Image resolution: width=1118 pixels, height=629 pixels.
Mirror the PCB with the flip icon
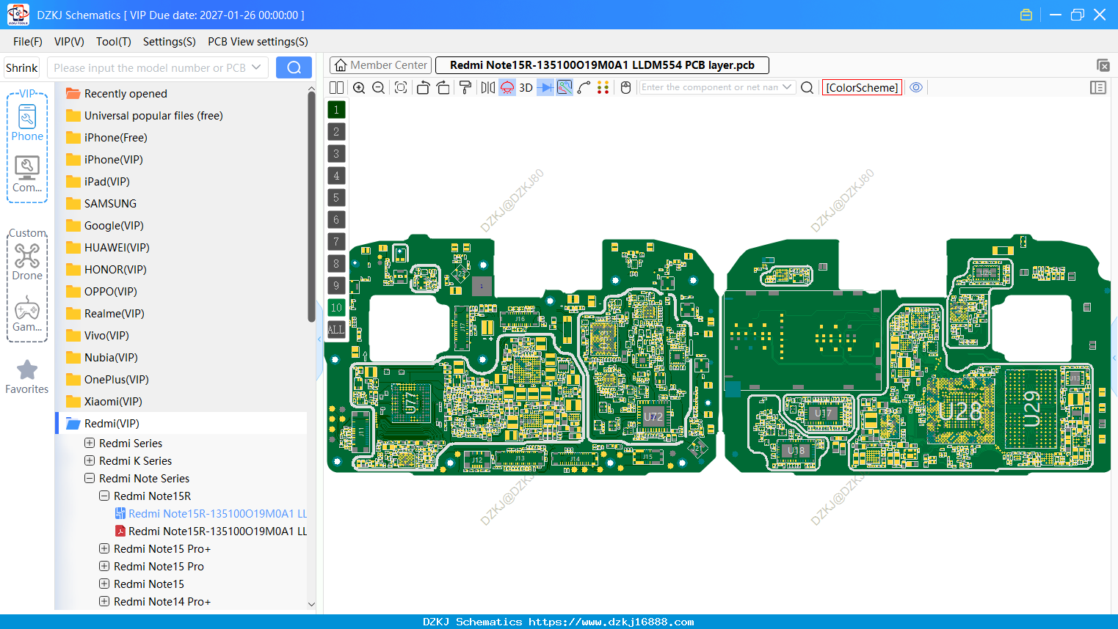tap(488, 87)
